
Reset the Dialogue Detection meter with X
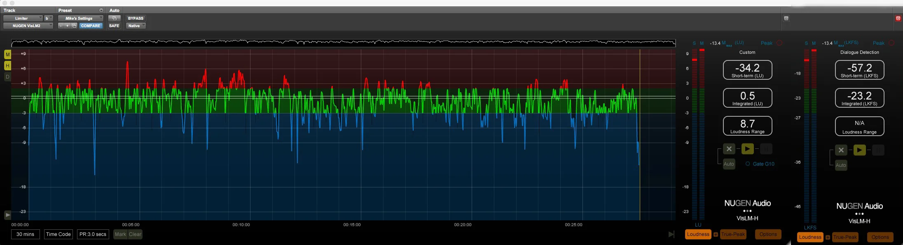[x=841, y=150]
